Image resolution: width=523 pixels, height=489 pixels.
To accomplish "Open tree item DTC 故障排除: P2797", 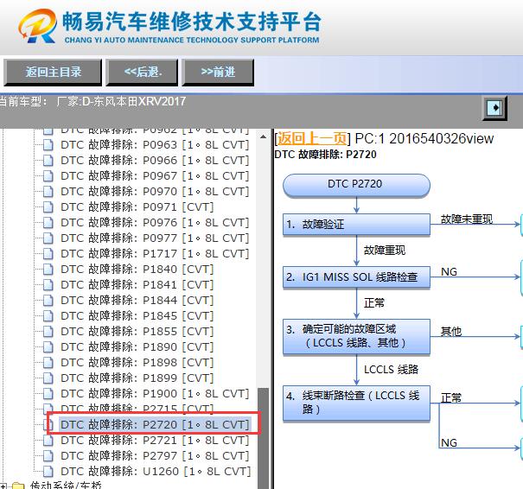I will (x=155, y=456).
